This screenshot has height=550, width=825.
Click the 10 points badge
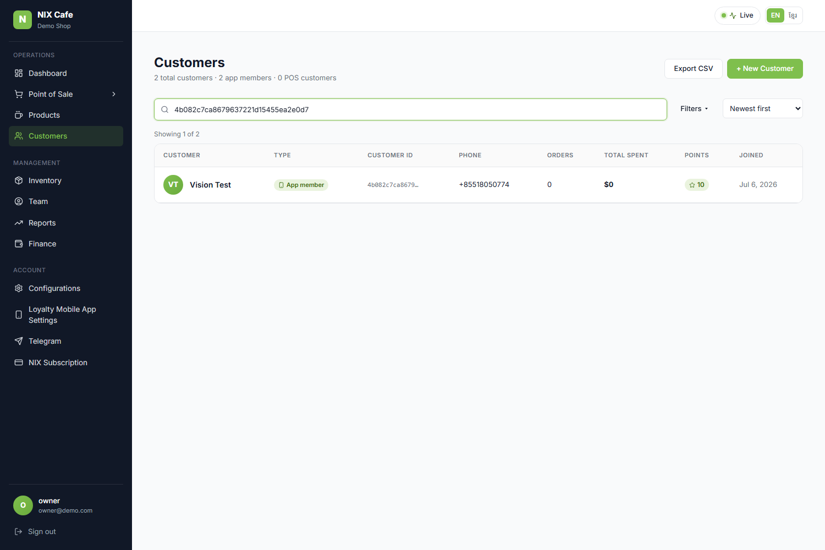coord(697,185)
